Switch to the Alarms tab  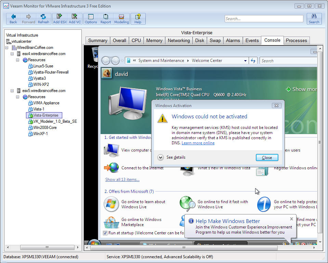[233, 40]
